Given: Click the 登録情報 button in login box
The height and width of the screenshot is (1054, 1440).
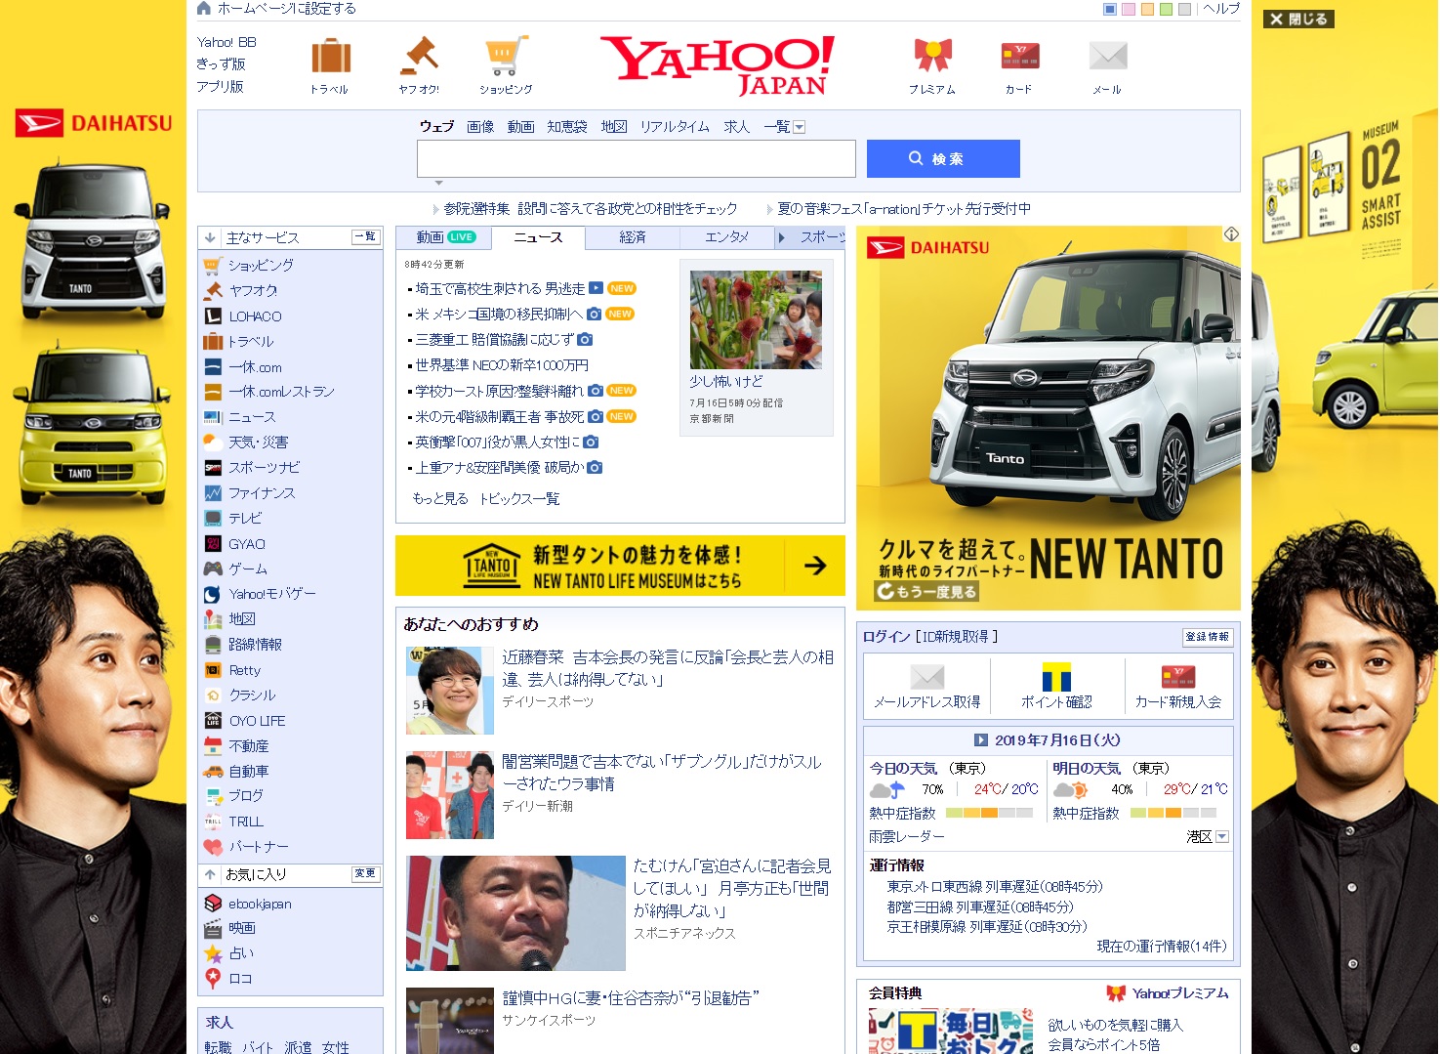Looking at the screenshot, I should tap(1208, 637).
